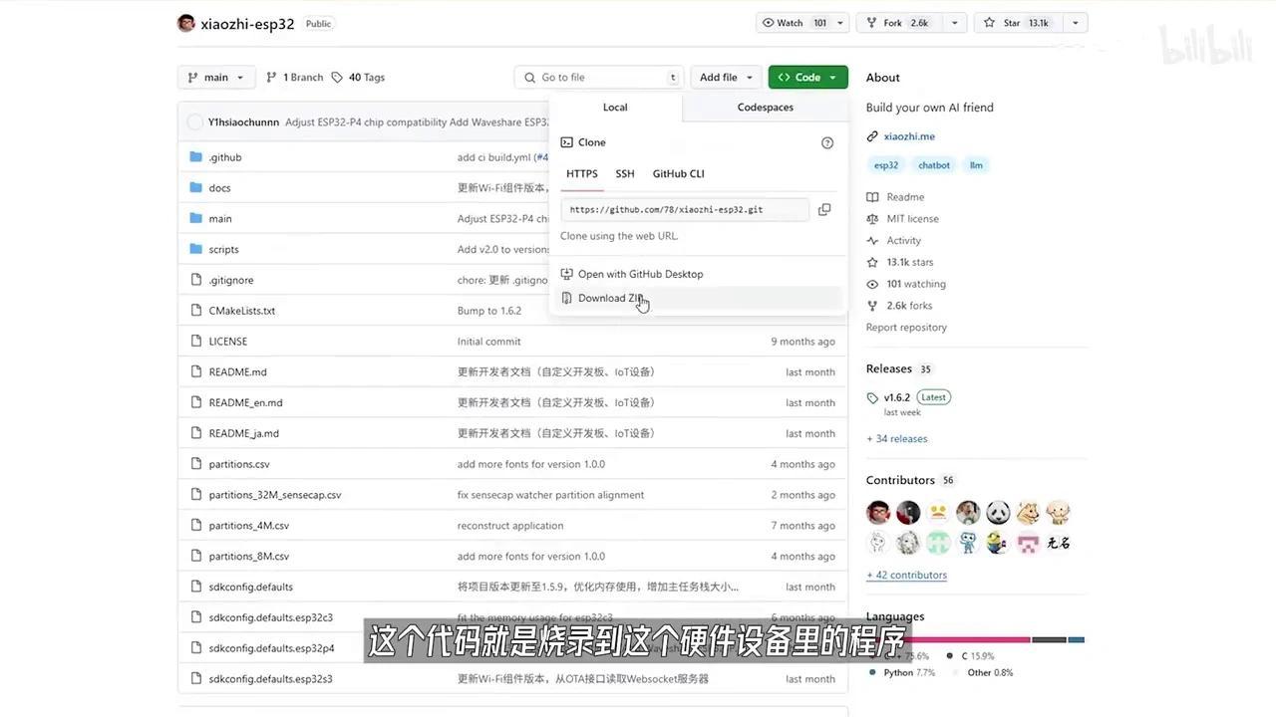Click the Activity pulse icon
Viewport: 1276px width, 717px height.
873,241
